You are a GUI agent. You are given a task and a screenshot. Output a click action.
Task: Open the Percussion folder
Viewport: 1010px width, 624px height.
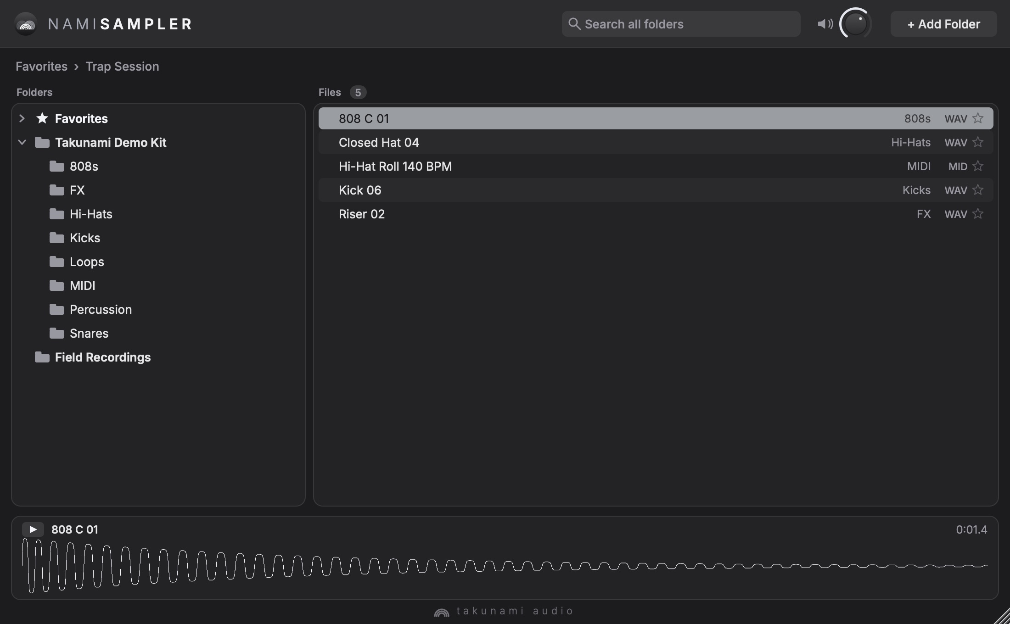[x=158, y=309]
